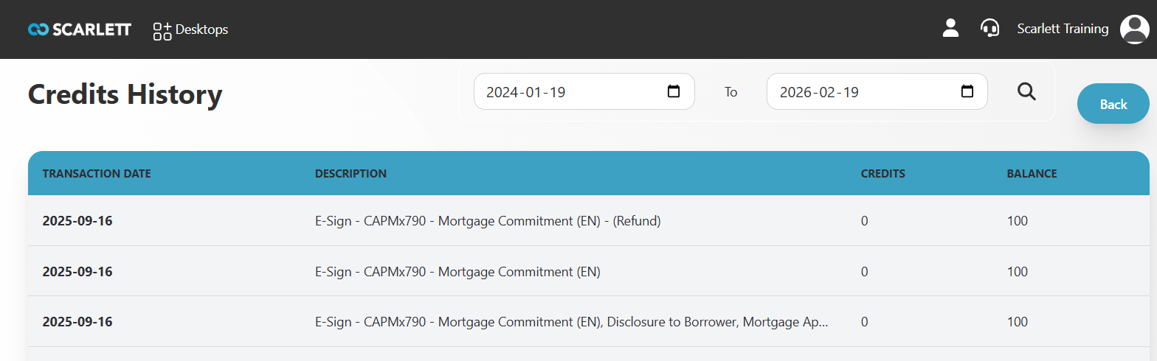1157x361 pixels.
Task: Click the Back button
Action: pyautogui.click(x=1113, y=104)
